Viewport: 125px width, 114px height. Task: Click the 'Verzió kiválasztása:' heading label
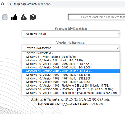[71, 43]
